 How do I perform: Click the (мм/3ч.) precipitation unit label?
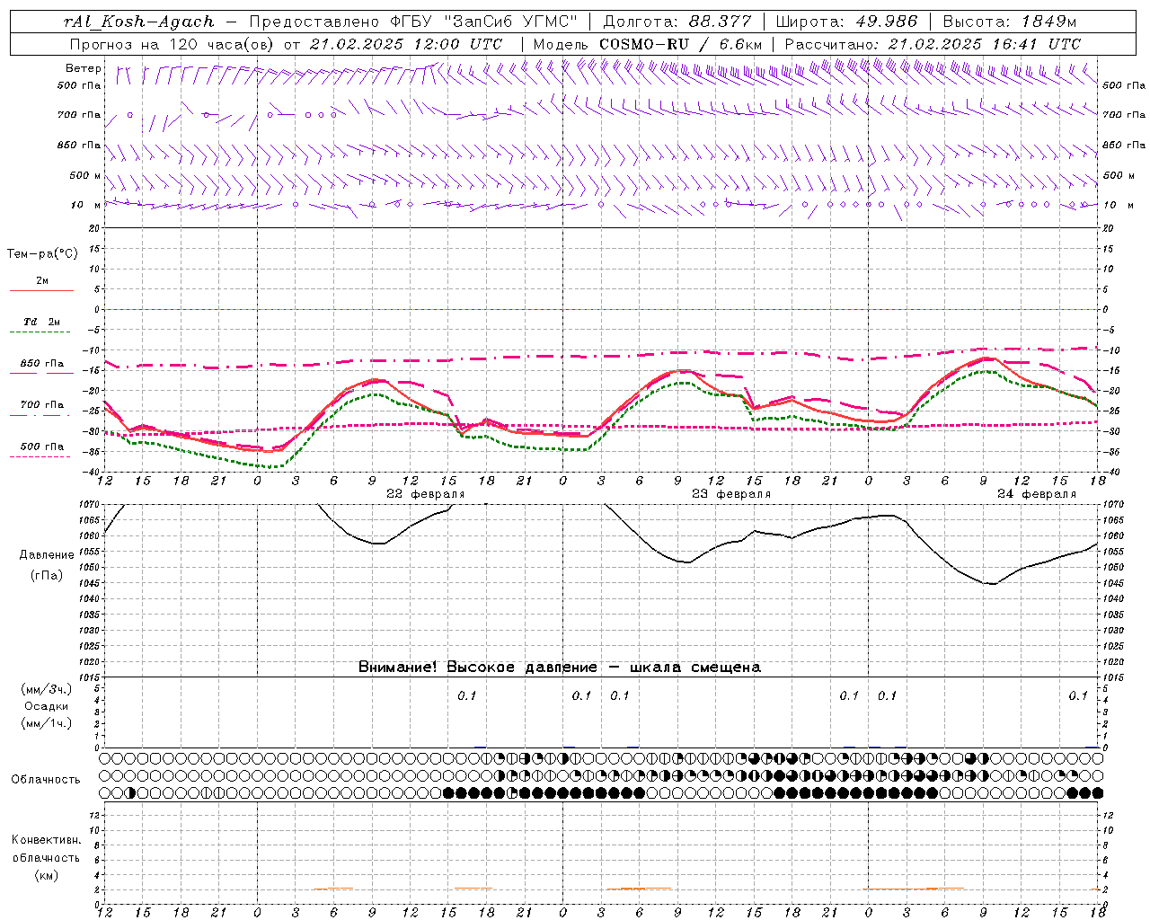47,690
